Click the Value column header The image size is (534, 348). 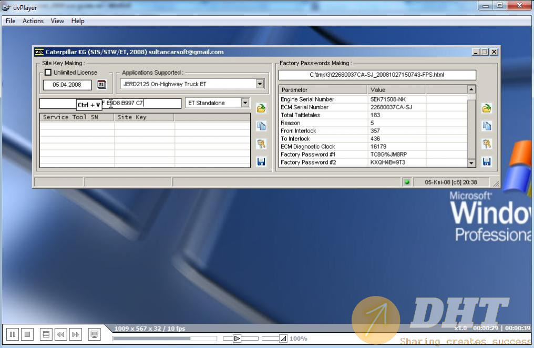pos(396,89)
